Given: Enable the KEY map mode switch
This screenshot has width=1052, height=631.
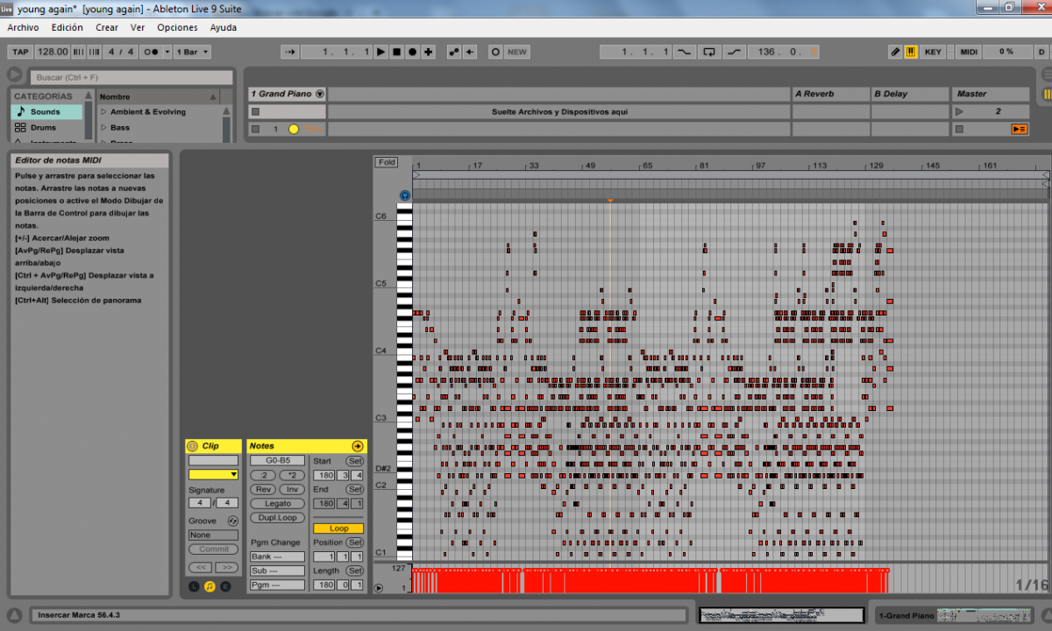Looking at the screenshot, I should [933, 52].
